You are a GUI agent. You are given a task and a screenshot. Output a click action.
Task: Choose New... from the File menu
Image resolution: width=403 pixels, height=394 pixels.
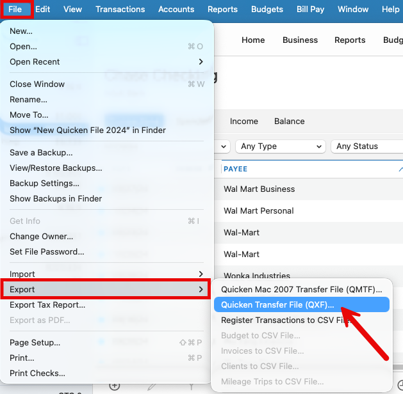pos(106,31)
